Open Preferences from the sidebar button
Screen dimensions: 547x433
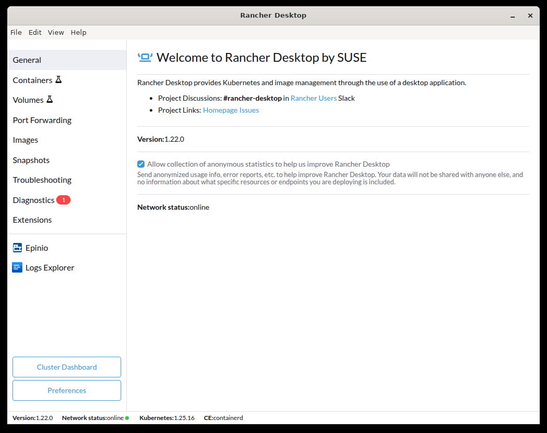(67, 390)
